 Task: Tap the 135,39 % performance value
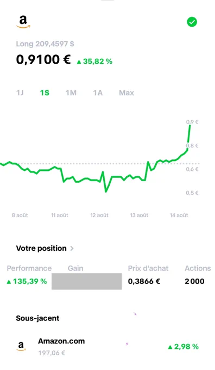[x=27, y=281]
